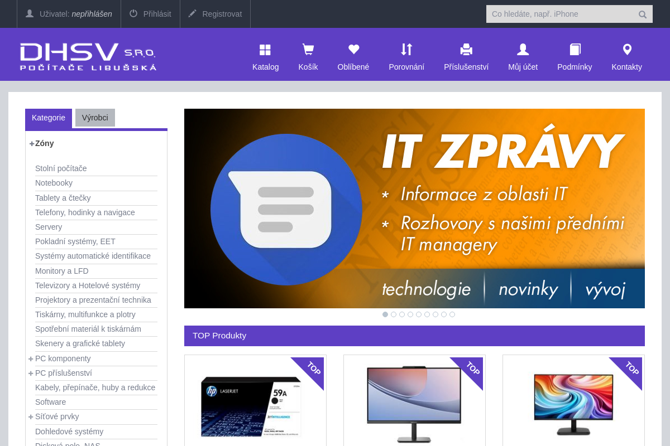Viewport: 670px width, 446px height.
Task: Open the Porovnání compare arrows icon
Action: coord(406,50)
